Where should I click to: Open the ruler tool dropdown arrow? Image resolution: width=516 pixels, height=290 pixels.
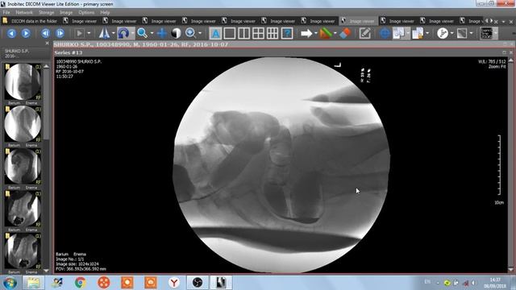tap(335, 33)
